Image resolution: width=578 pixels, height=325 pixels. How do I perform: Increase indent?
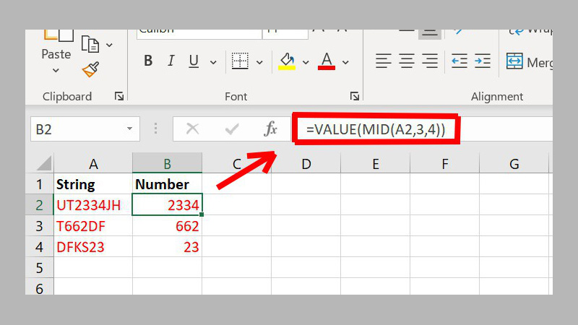point(483,61)
